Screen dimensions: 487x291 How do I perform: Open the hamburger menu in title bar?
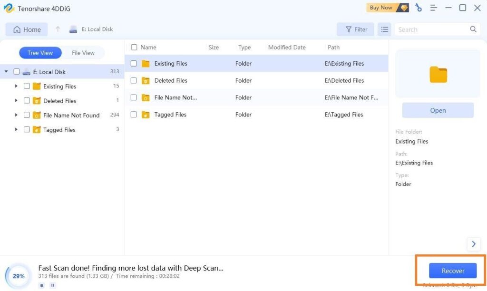[x=433, y=8]
